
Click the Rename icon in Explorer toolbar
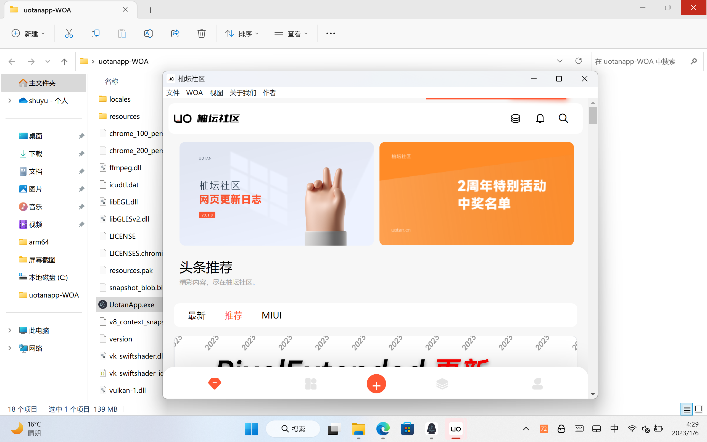point(148,34)
